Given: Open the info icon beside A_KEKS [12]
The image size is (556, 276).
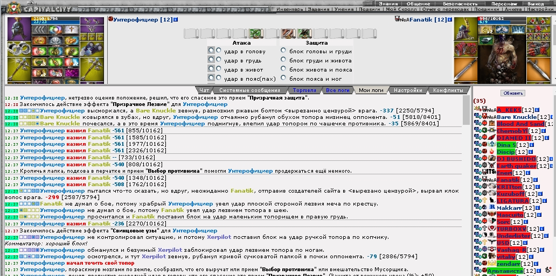Looking at the screenshot, I should [537, 110].
